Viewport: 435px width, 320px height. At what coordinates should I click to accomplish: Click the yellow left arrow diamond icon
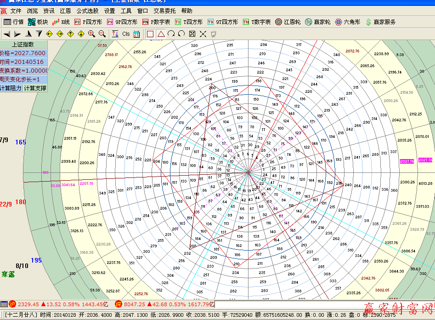[50, 34]
